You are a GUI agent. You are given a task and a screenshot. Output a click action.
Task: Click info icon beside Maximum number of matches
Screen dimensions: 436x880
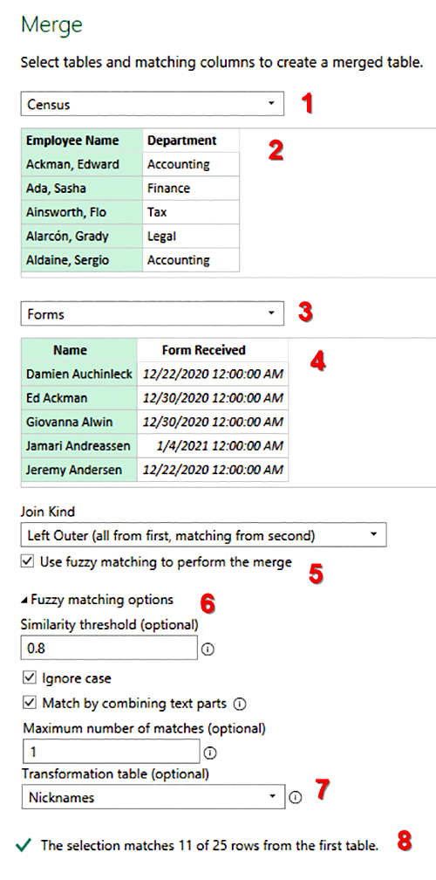(x=211, y=753)
